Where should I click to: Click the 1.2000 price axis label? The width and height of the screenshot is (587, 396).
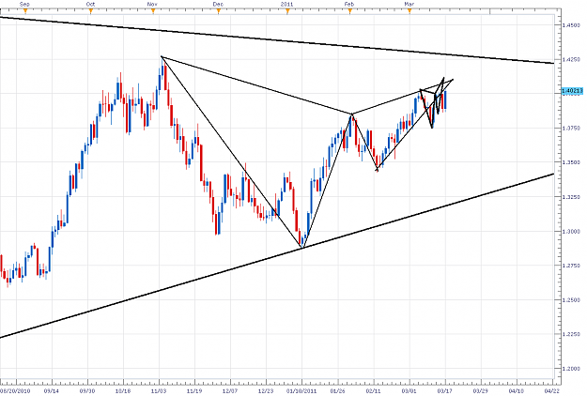tap(571, 369)
